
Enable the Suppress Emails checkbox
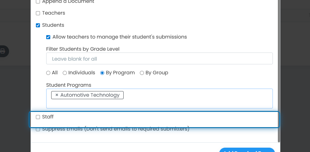38,129
